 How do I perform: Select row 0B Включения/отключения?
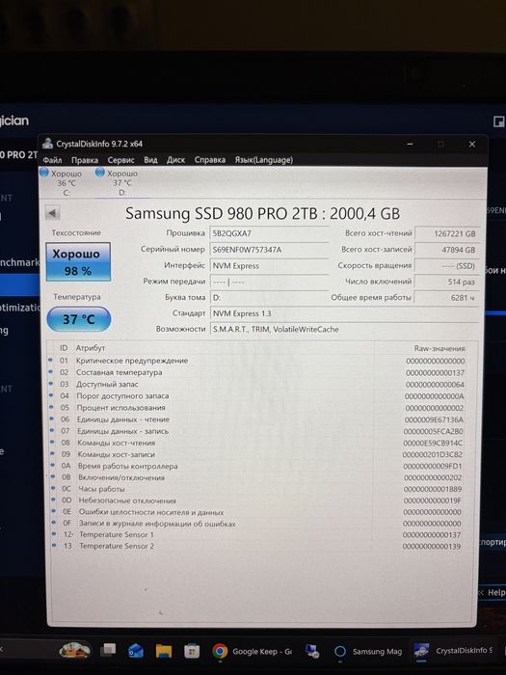pos(256,477)
